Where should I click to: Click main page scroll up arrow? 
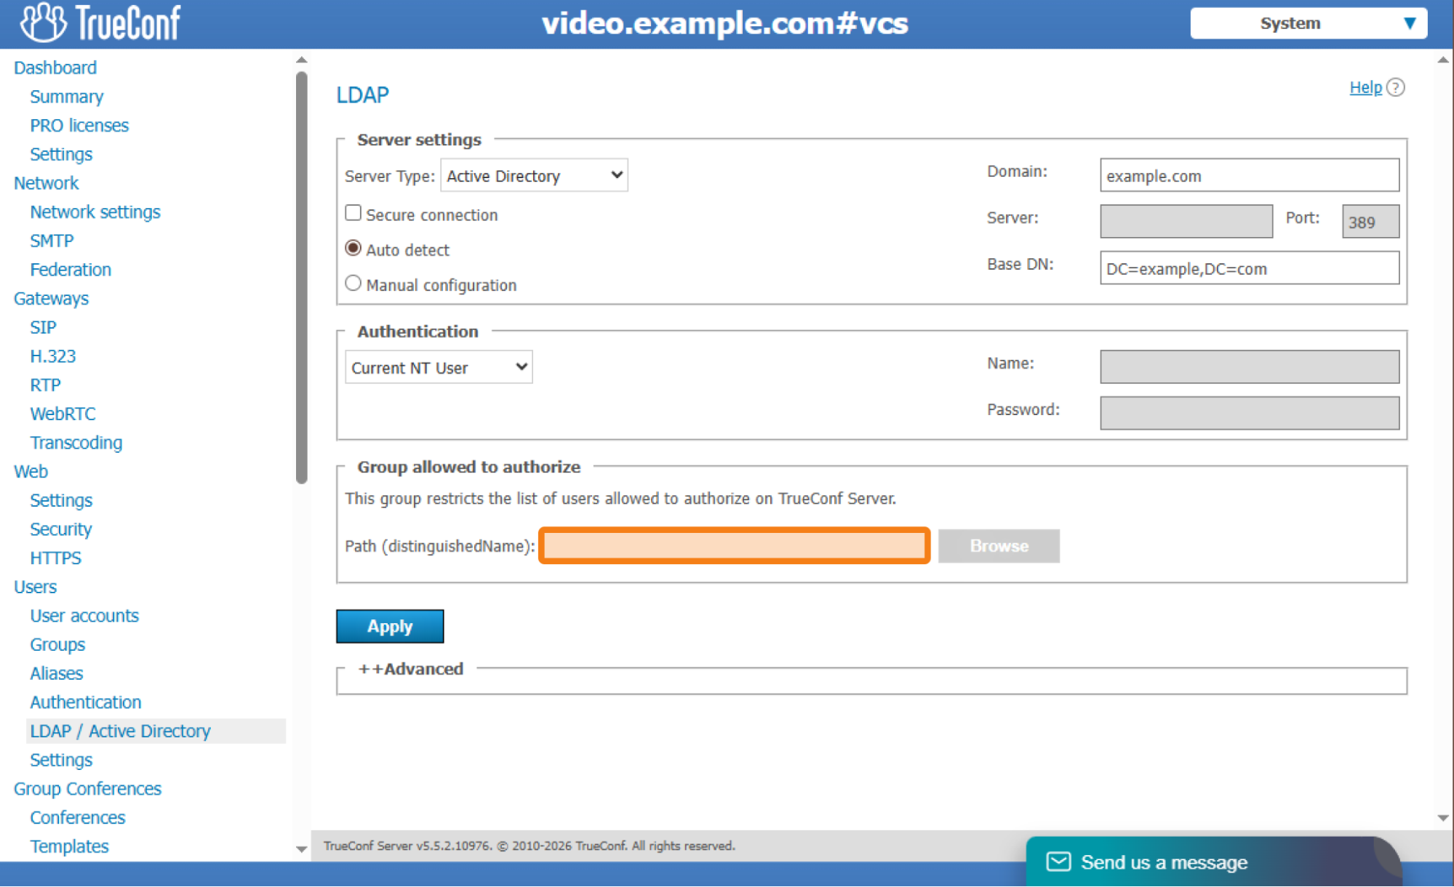(1443, 60)
